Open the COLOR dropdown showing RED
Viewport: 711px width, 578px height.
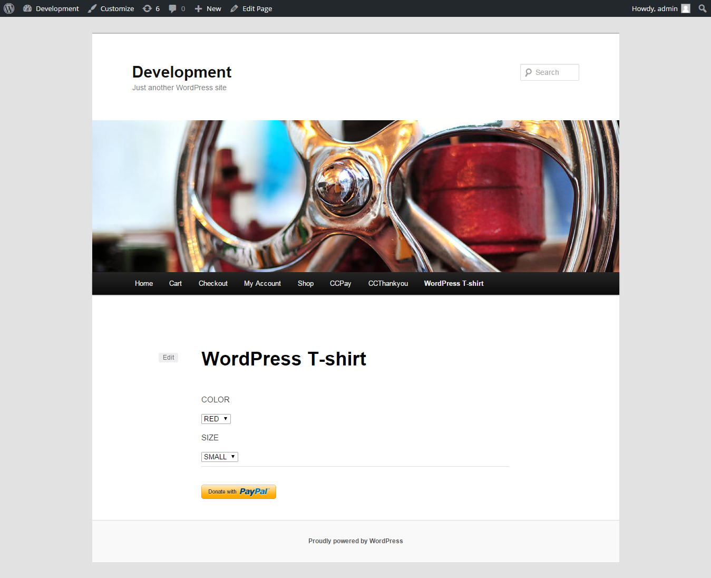(x=216, y=419)
